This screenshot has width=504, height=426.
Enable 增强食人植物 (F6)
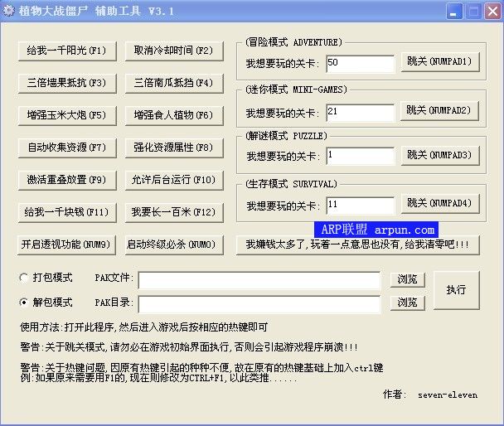coord(174,115)
